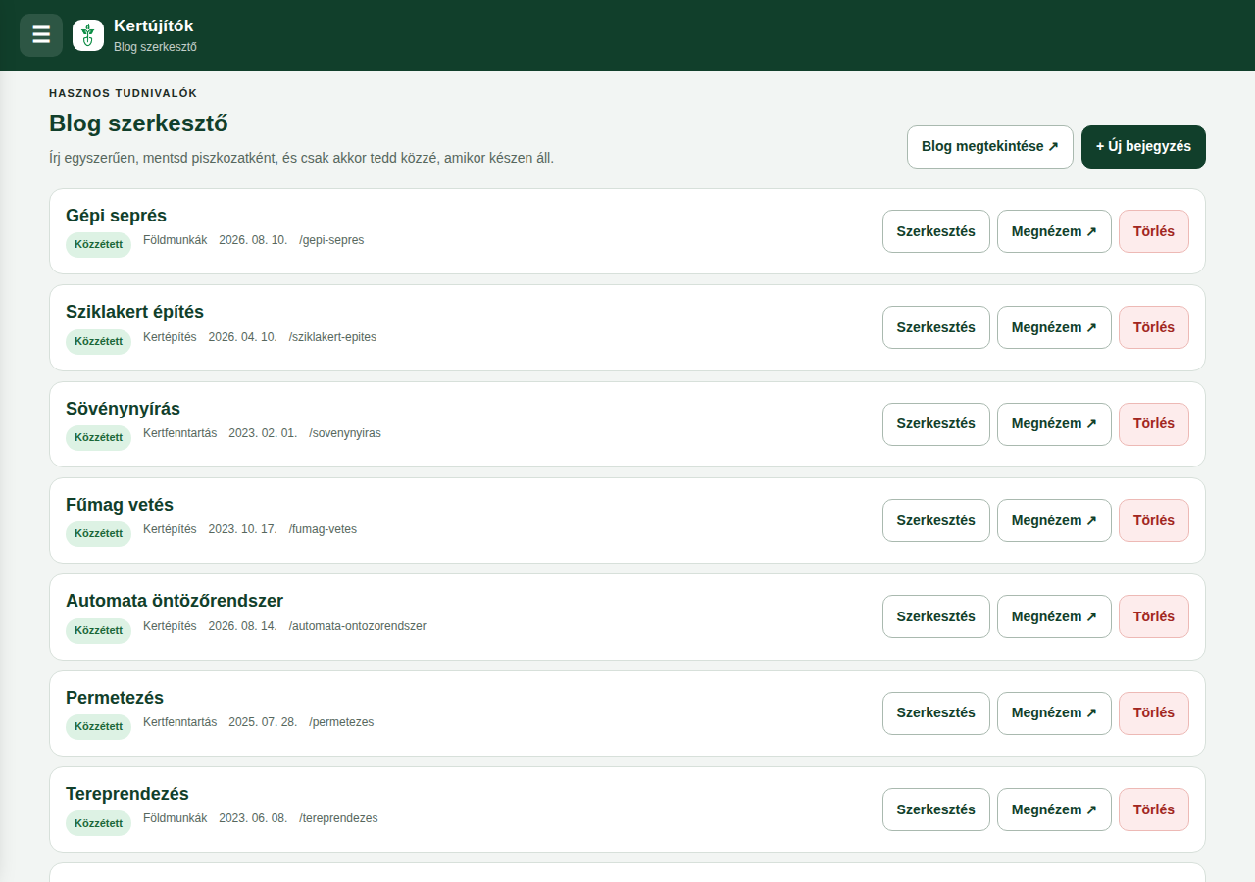Click Közzétett badge on Gépi seprés
Viewport: 1255px width, 882px height.
click(98, 244)
